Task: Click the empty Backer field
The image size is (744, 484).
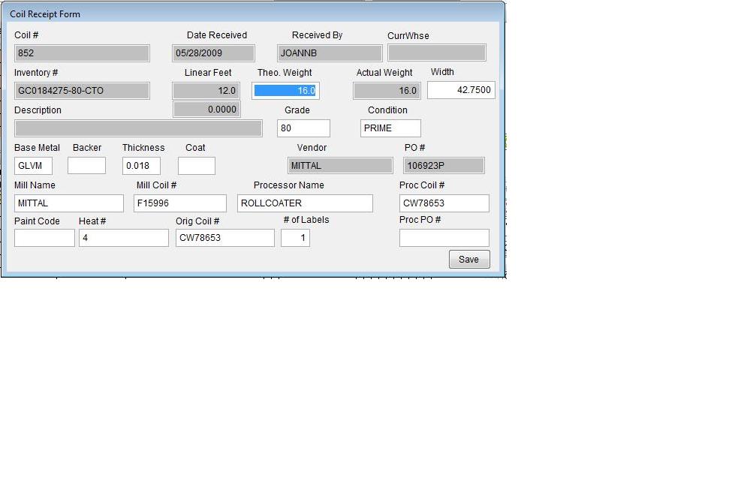Action: point(86,166)
